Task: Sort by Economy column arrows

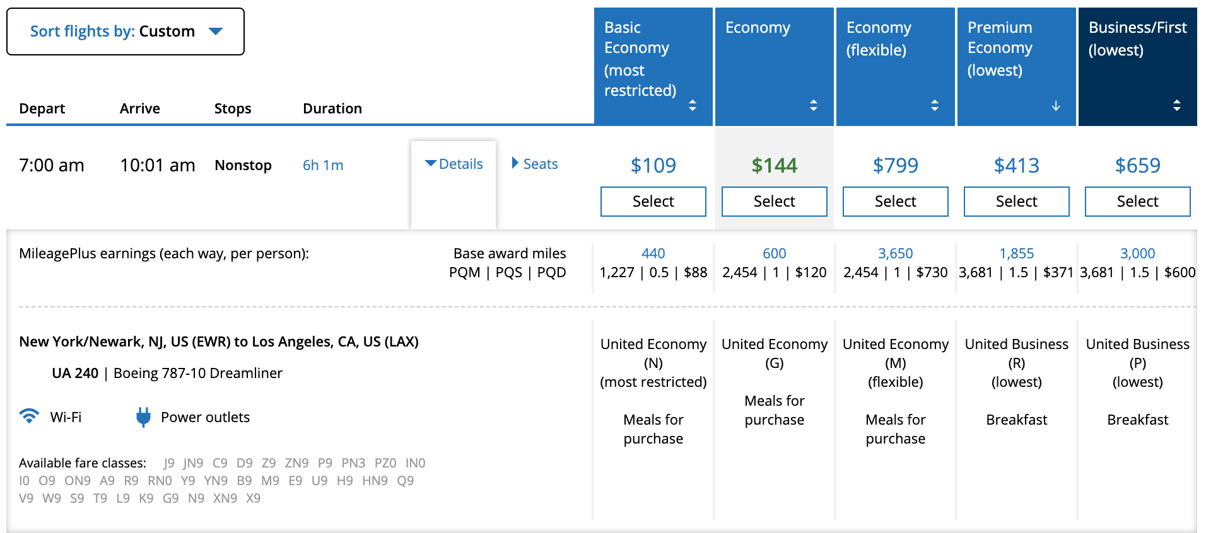Action: click(x=814, y=105)
